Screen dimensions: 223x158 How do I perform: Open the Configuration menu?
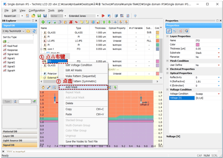[37, 11]
